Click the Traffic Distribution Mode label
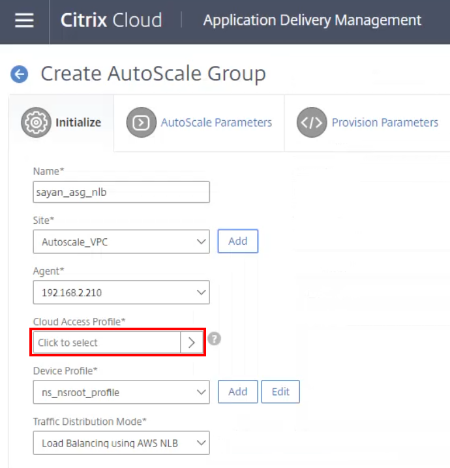The width and height of the screenshot is (450, 468). click(x=90, y=422)
